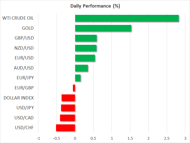Screen dimensions: 190x143
Task: Select the EUR/USD green bar
Action: pos(85,58)
